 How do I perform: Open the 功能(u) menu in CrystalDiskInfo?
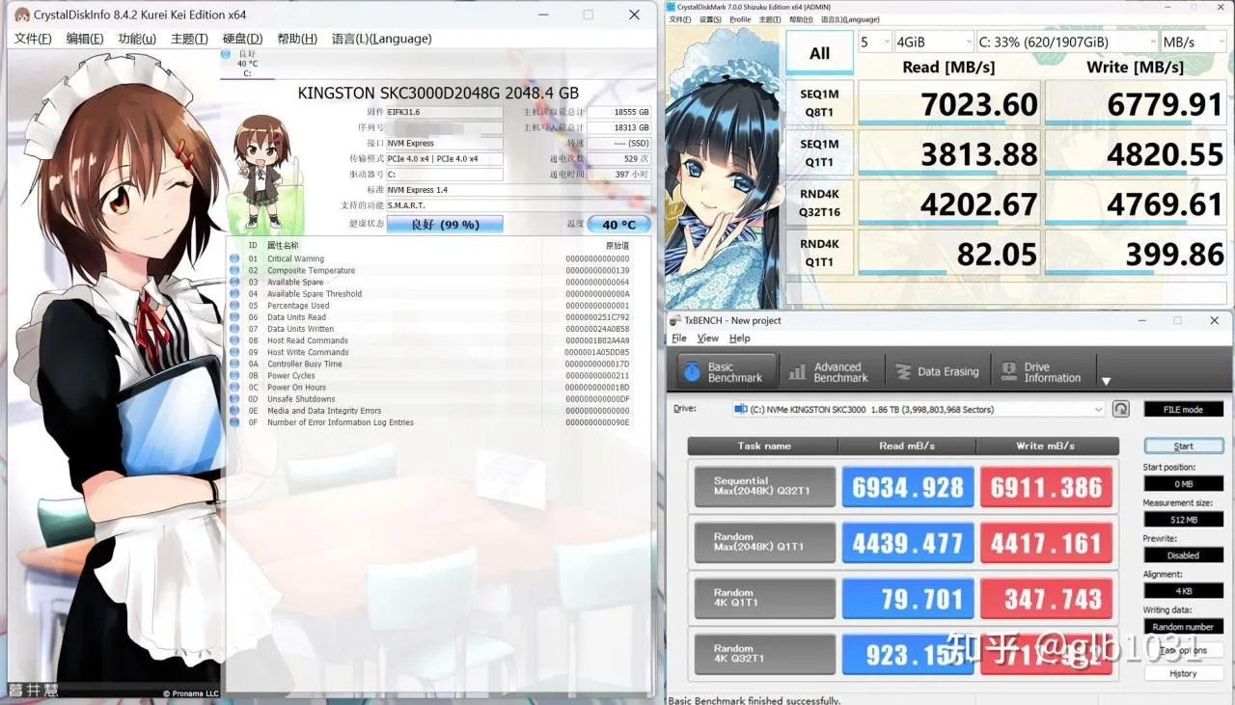click(137, 39)
